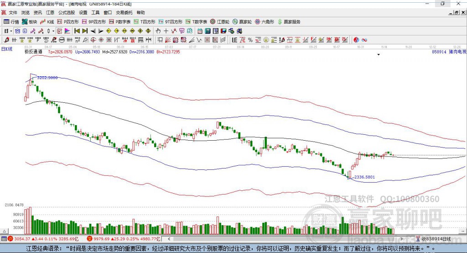Click the 3202.5000 high price marker
This screenshot has height=253, width=467.
coord(47,78)
